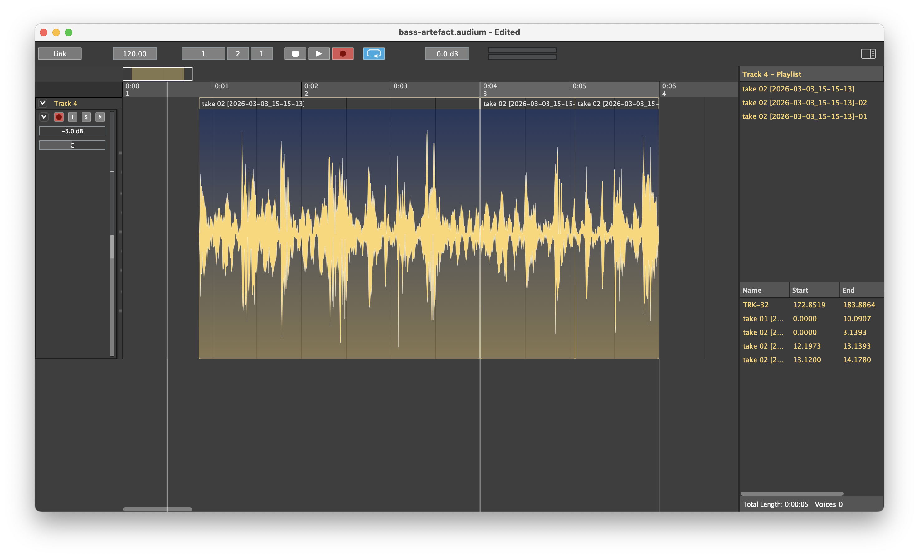The image size is (919, 558).
Task: Toggle the Link sync button
Action: point(60,54)
